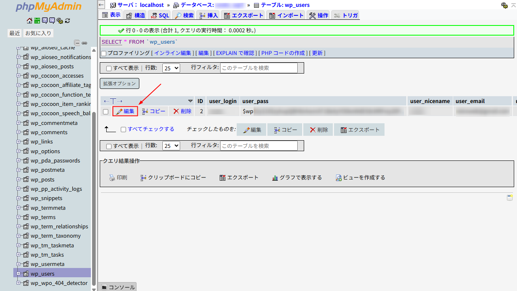Toggle the プロファイリング checkbox
Viewport: 517px width, 291px height.
pos(104,53)
